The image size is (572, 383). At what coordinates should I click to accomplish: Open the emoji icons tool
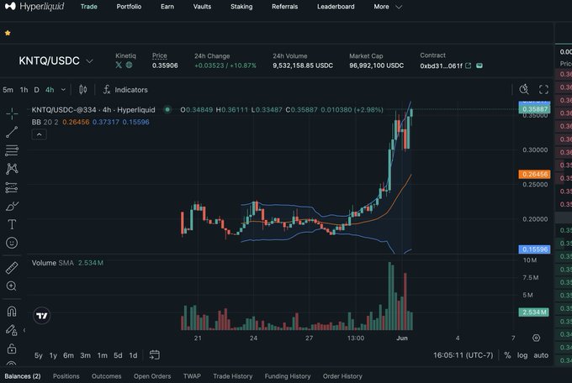point(12,243)
